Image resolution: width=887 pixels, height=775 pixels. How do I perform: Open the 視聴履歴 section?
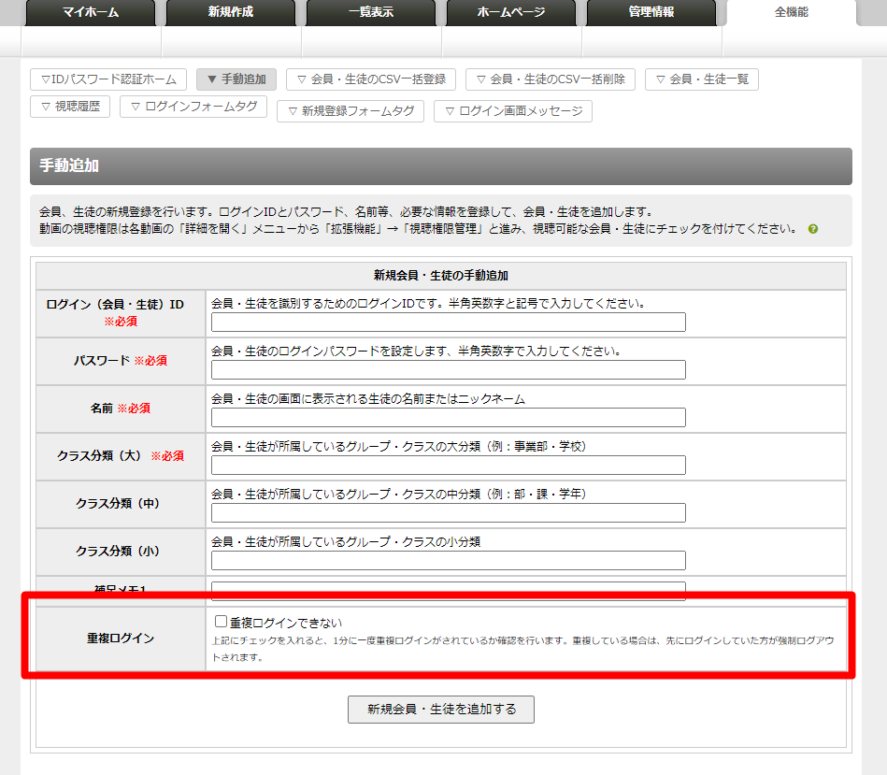click(70, 107)
